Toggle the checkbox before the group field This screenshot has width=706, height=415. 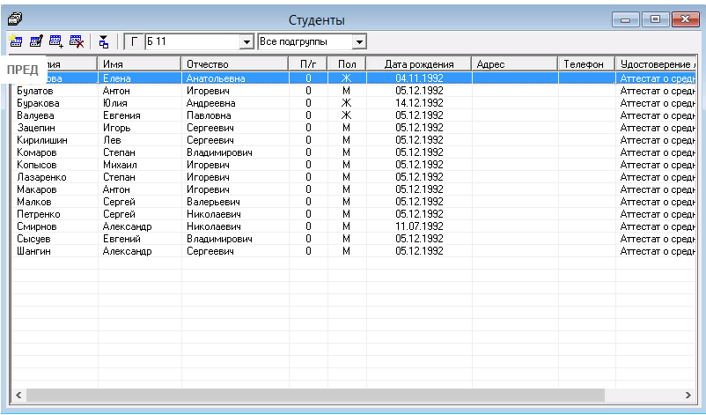[x=134, y=41]
